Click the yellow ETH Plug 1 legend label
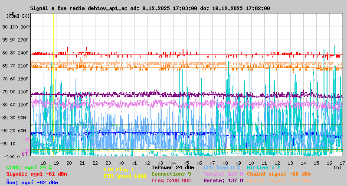This screenshot has height=186, width=347. [119, 170]
